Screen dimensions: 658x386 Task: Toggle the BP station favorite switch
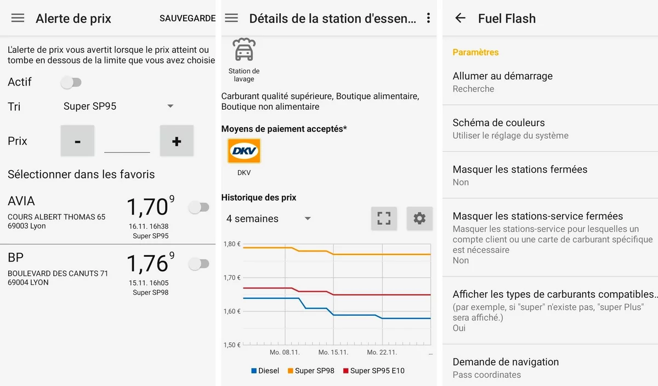[x=198, y=264]
